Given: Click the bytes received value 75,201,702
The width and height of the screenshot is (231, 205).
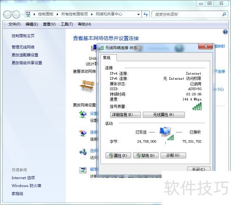Looking at the screenshot, I should [192, 141].
